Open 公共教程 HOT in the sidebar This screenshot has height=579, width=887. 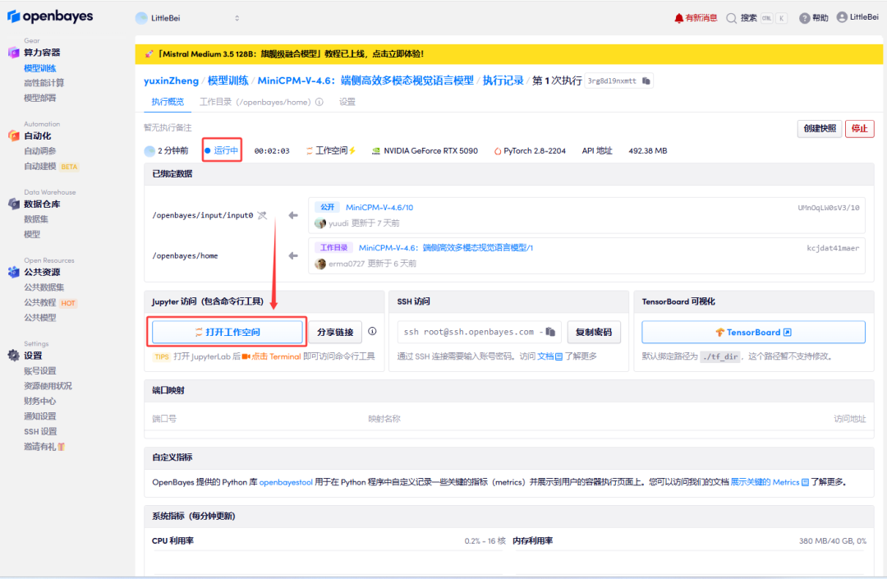coord(50,302)
